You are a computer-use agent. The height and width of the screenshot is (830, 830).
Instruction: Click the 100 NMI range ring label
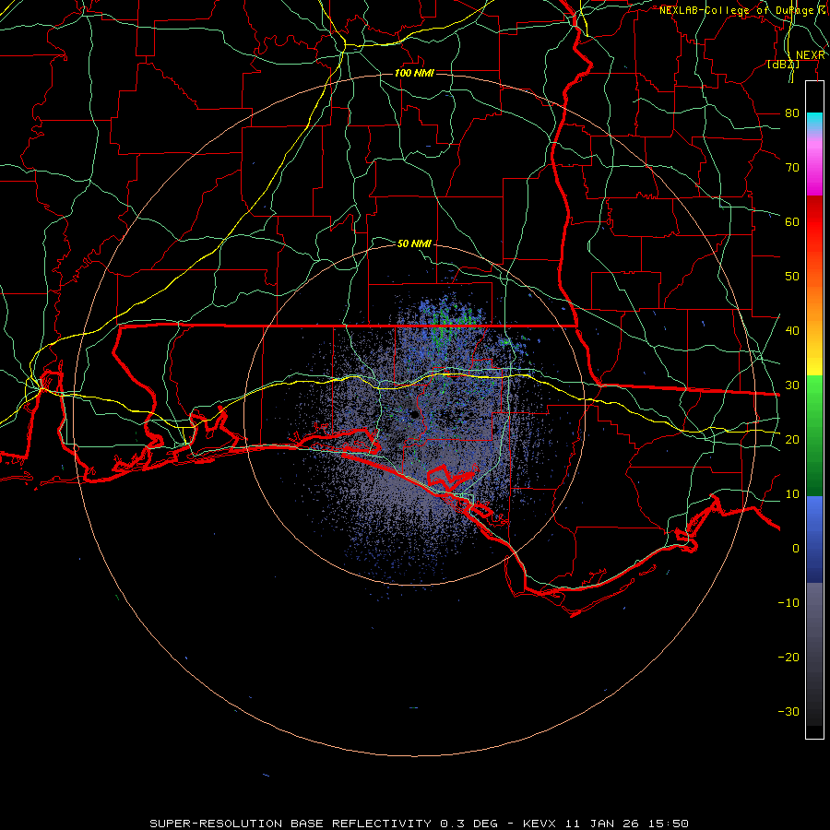pyautogui.click(x=414, y=73)
